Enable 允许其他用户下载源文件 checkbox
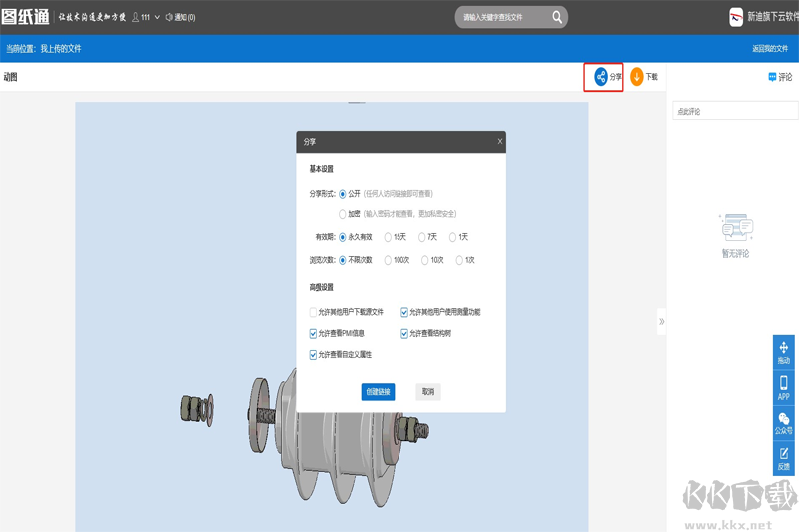Image resolution: width=799 pixels, height=532 pixels. point(313,312)
